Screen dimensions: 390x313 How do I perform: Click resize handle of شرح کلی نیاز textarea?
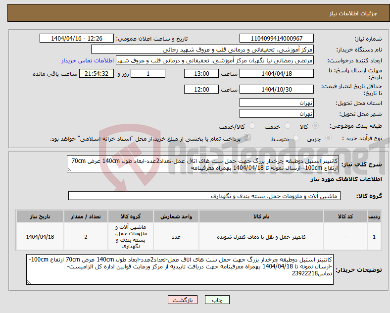69,170
